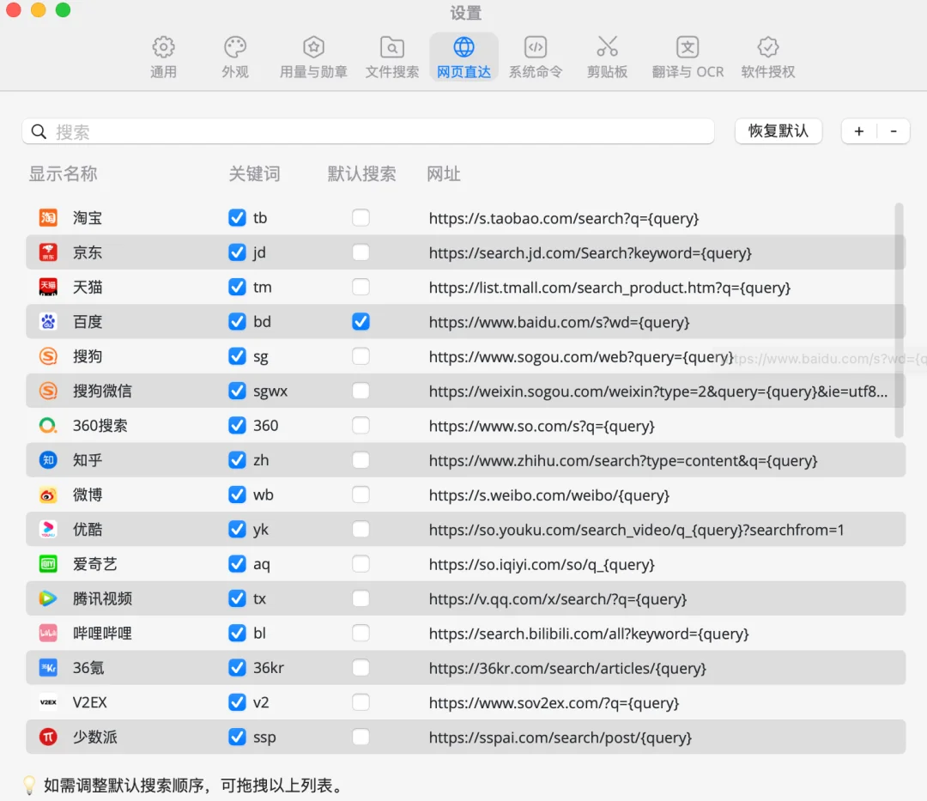Select the Tencent Video play icon
This screenshot has width=927, height=801.
[48, 599]
